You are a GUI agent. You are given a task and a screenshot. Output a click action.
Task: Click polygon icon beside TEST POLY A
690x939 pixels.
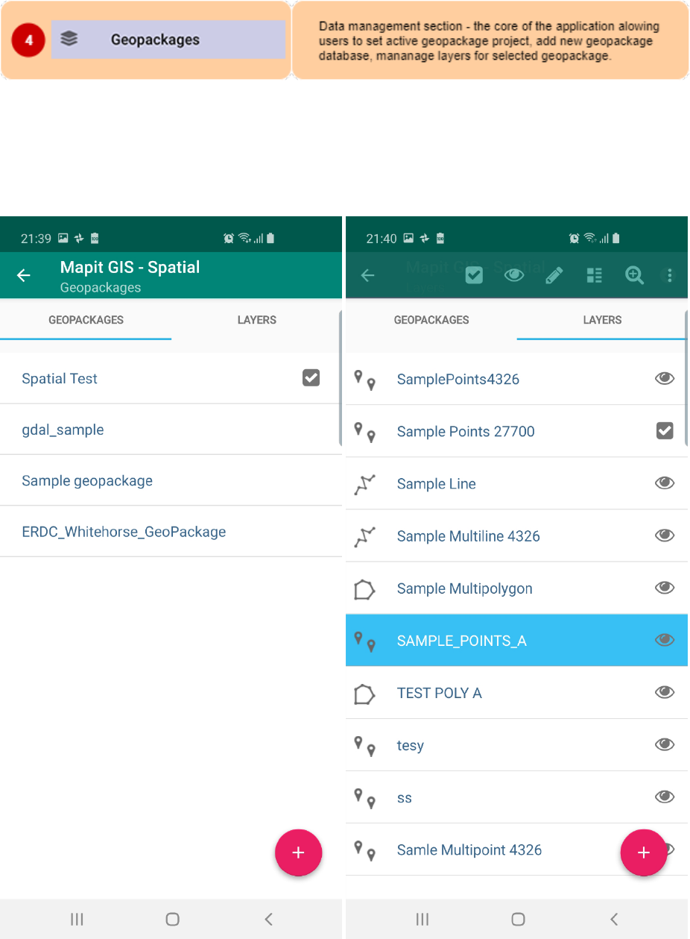coord(364,694)
